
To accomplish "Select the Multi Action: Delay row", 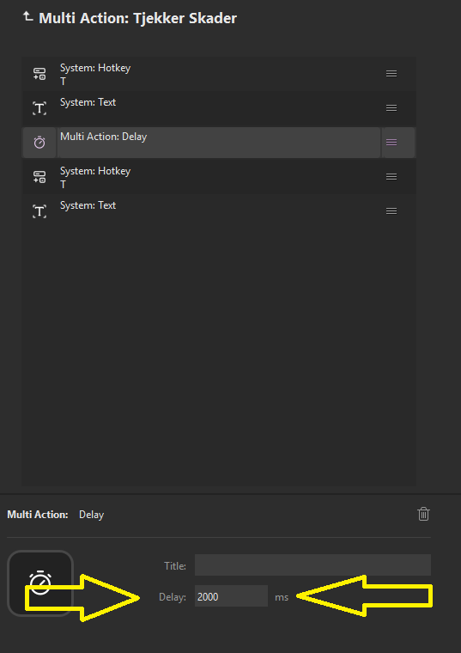I will coord(219,143).
